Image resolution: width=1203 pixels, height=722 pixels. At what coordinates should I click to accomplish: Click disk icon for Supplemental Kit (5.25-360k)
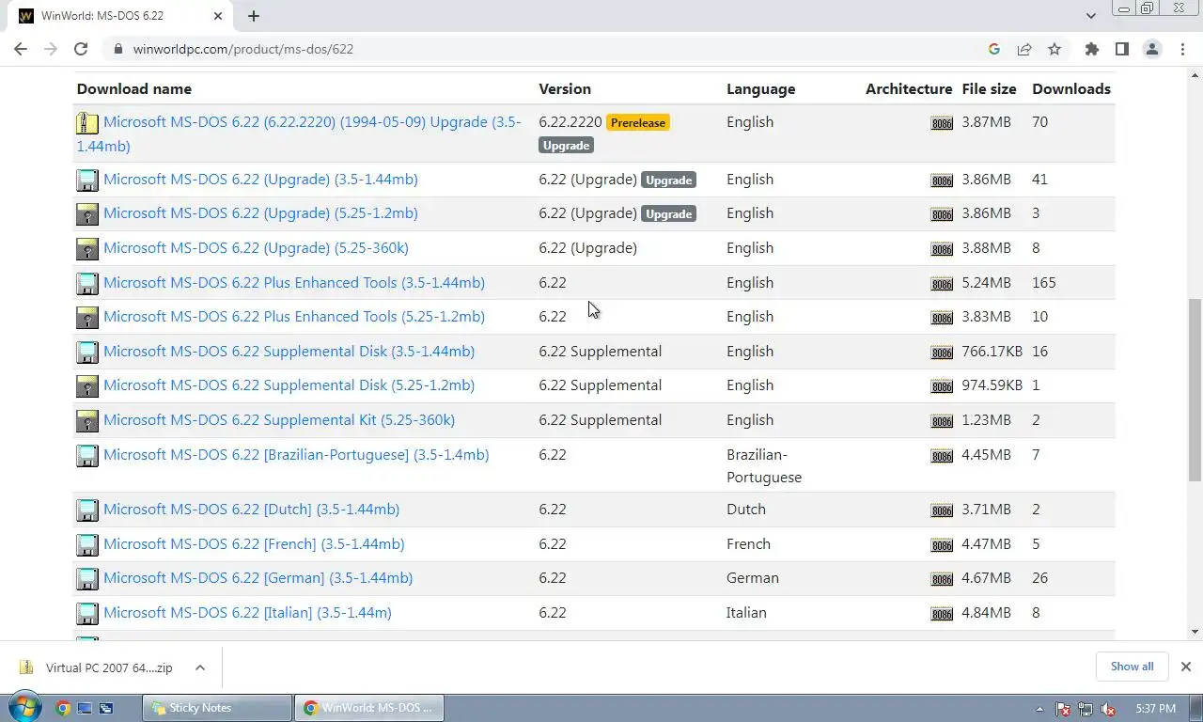(x=87, y=421)
